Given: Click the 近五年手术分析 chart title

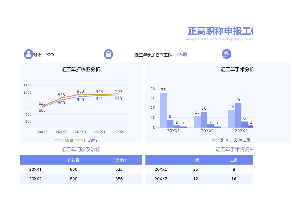Looking at the screenshot, I should (236, 70).
